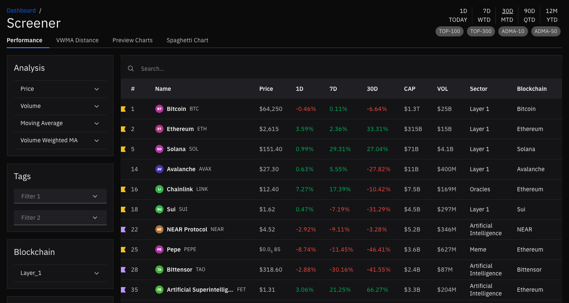Expand the Volume Weighted MA section
This screenshot has height=303, width=569.
[60, 141]
